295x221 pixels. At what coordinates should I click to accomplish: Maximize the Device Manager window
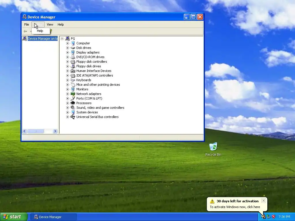coord(193,17)
